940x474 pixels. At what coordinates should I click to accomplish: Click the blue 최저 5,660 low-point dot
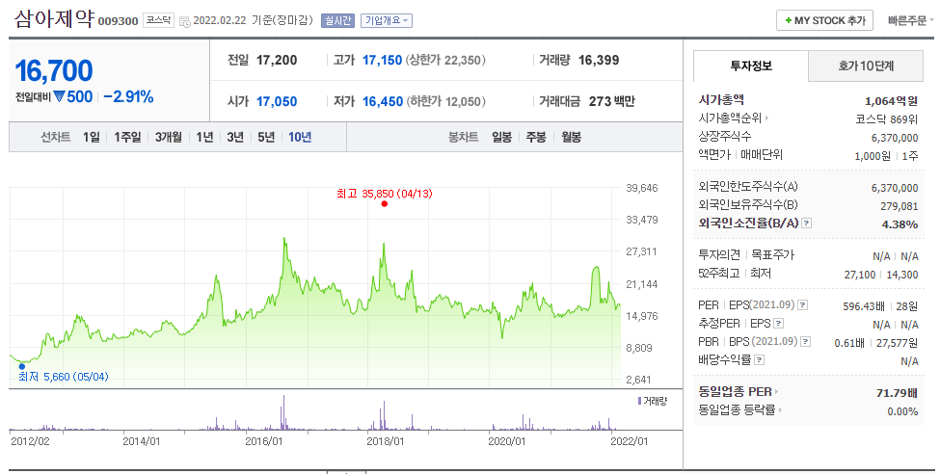pos(22,366)
